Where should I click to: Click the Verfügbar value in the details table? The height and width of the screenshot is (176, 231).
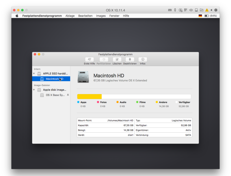pos(186,125)
